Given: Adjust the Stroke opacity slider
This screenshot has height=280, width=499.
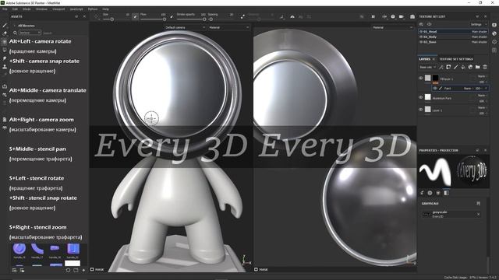Looking at the screenshot, I should pos(191,19).
